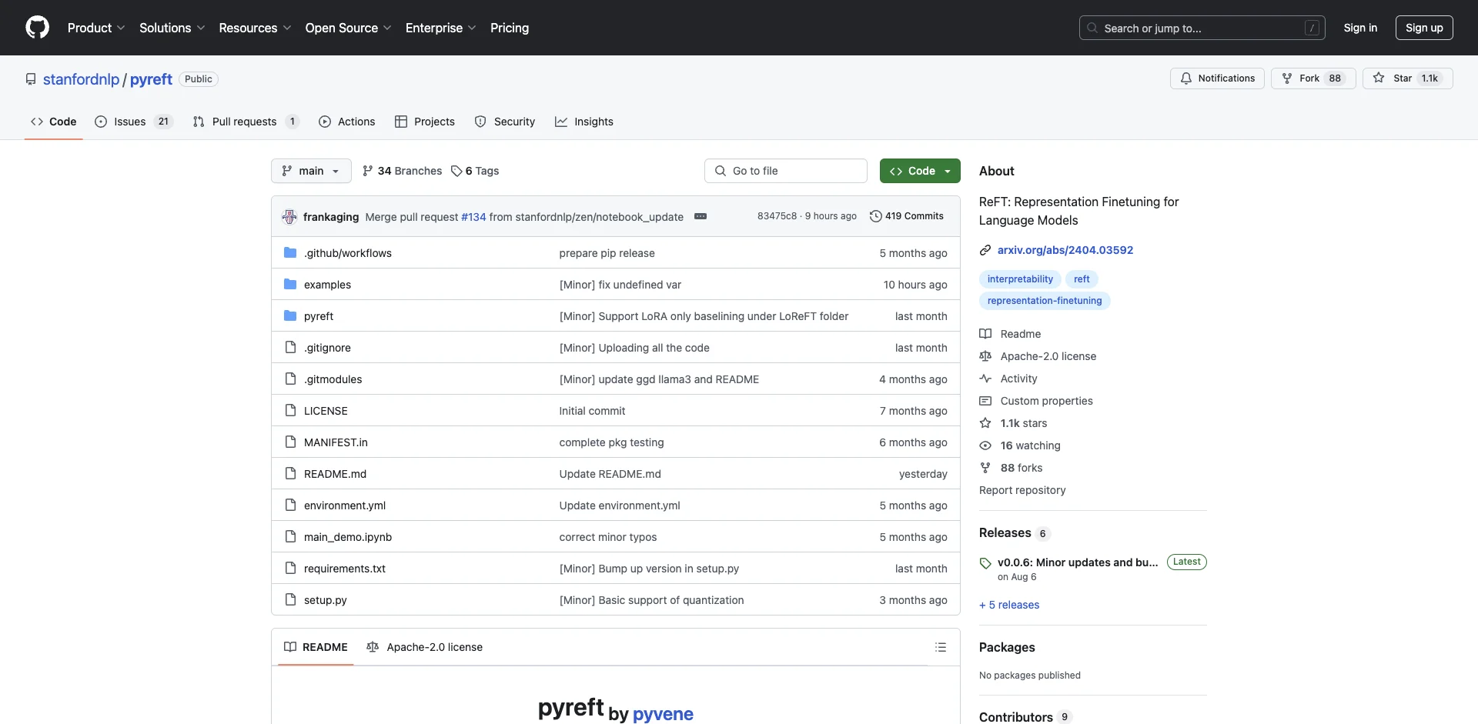Viewport: 1478px width, 724px height.
Task: Switch to the Security tab
Action: pyautogui.click(x=505, y=122)
